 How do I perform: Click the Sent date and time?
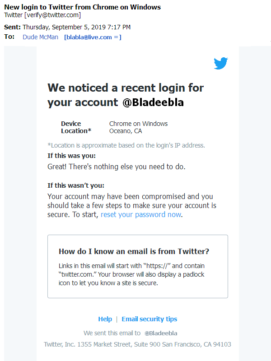76,27
